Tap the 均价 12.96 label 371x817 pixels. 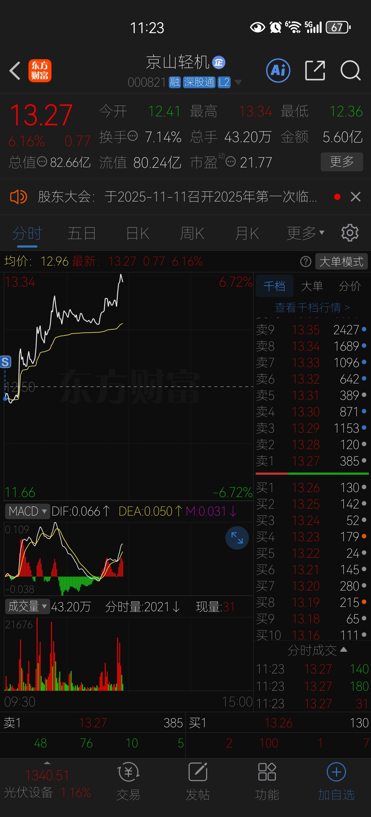pos(36,261)
